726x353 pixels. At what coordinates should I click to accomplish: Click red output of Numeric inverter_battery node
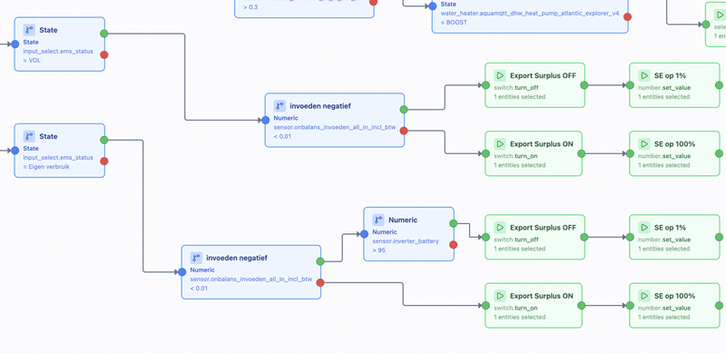pos(453,245)
